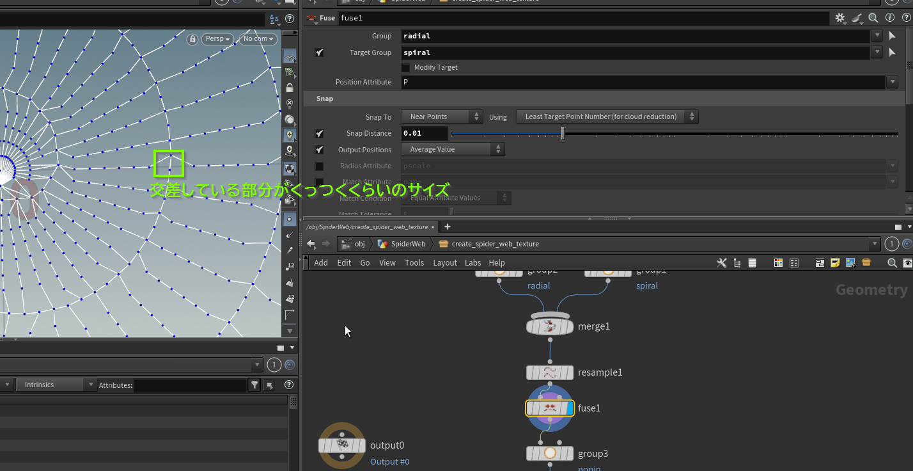913x471 pixels.
Task: Click the viewport lock camera icon
Action: (x=192, y=39)
